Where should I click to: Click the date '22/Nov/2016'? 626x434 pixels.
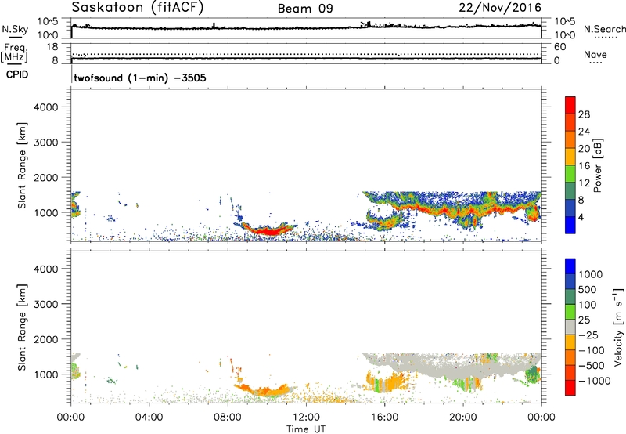click(500, 7)
